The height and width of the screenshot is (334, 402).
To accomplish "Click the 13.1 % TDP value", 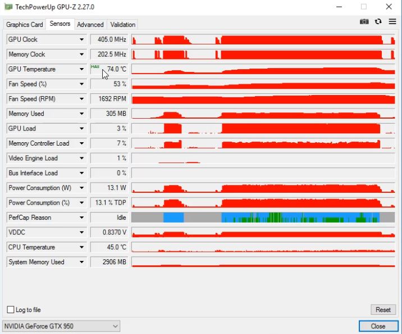I will [109, 203].
